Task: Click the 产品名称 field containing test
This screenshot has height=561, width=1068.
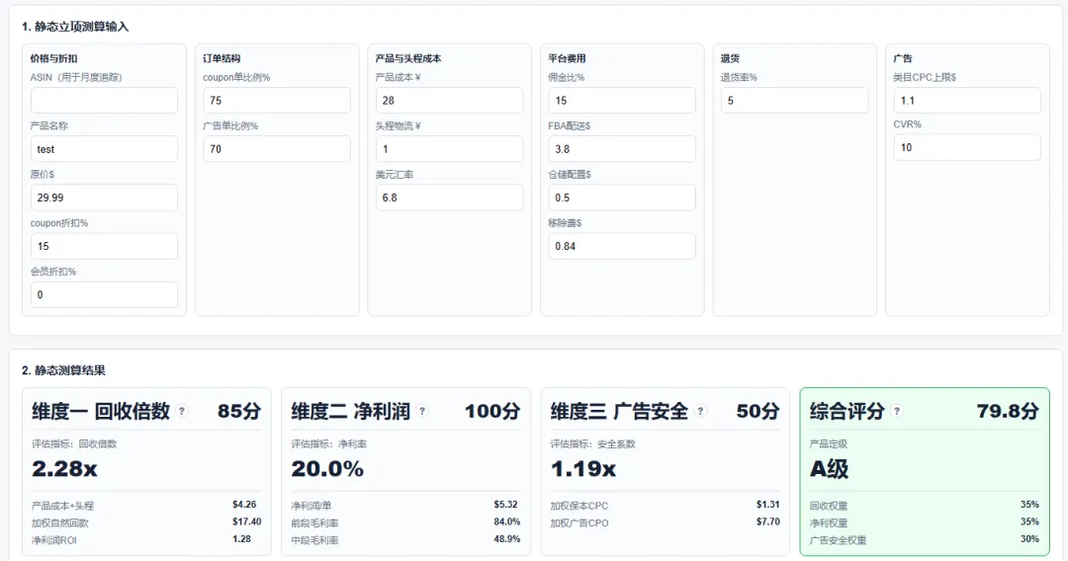Action: point(104,149)
